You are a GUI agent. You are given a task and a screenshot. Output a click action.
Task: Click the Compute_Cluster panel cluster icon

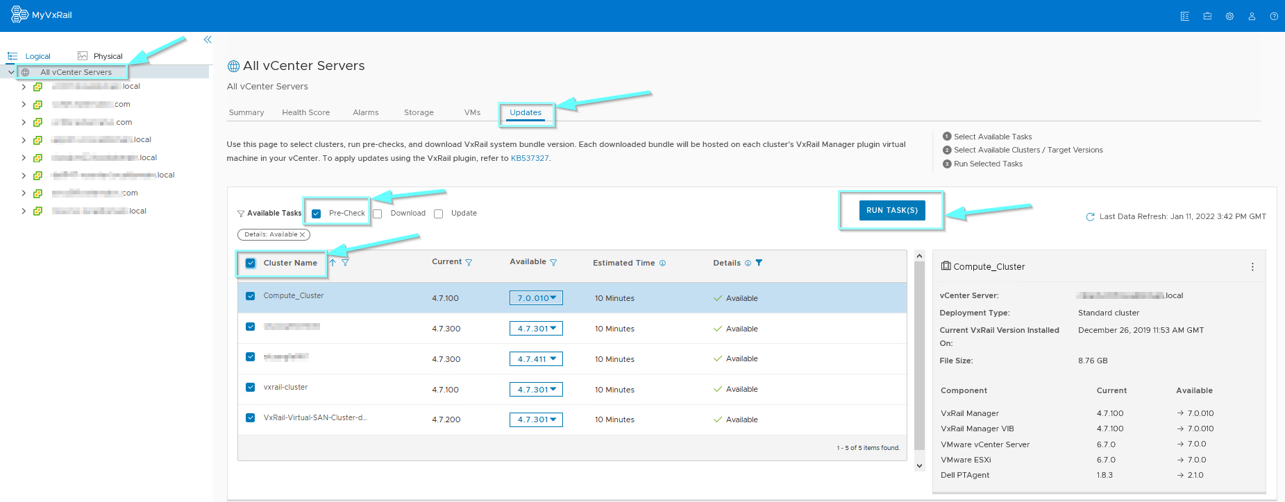pos(946,266)
